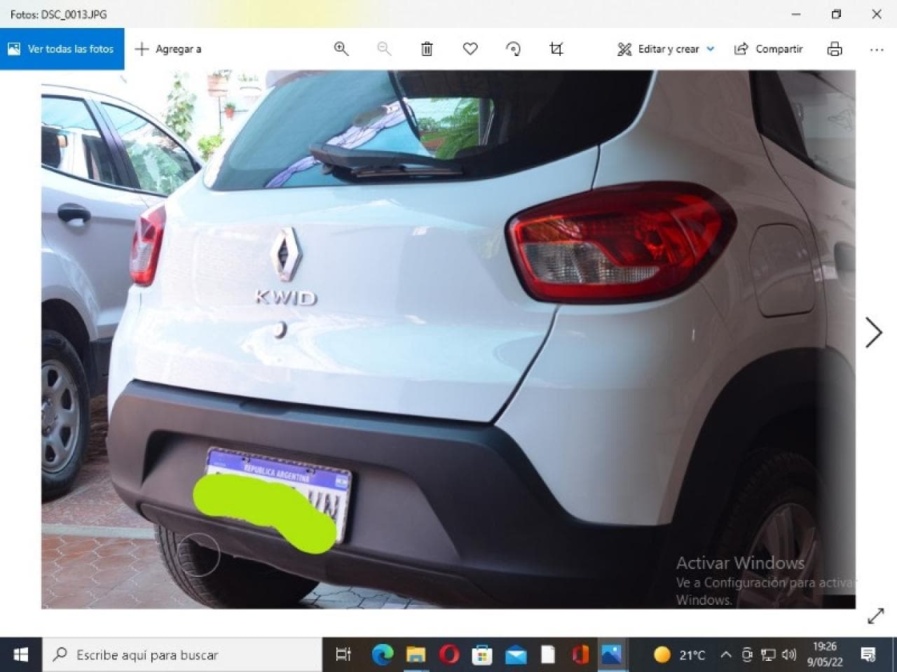Open the volume speaker control
Viewport: 897px width, 672px height.
click(x=789, y=655)
